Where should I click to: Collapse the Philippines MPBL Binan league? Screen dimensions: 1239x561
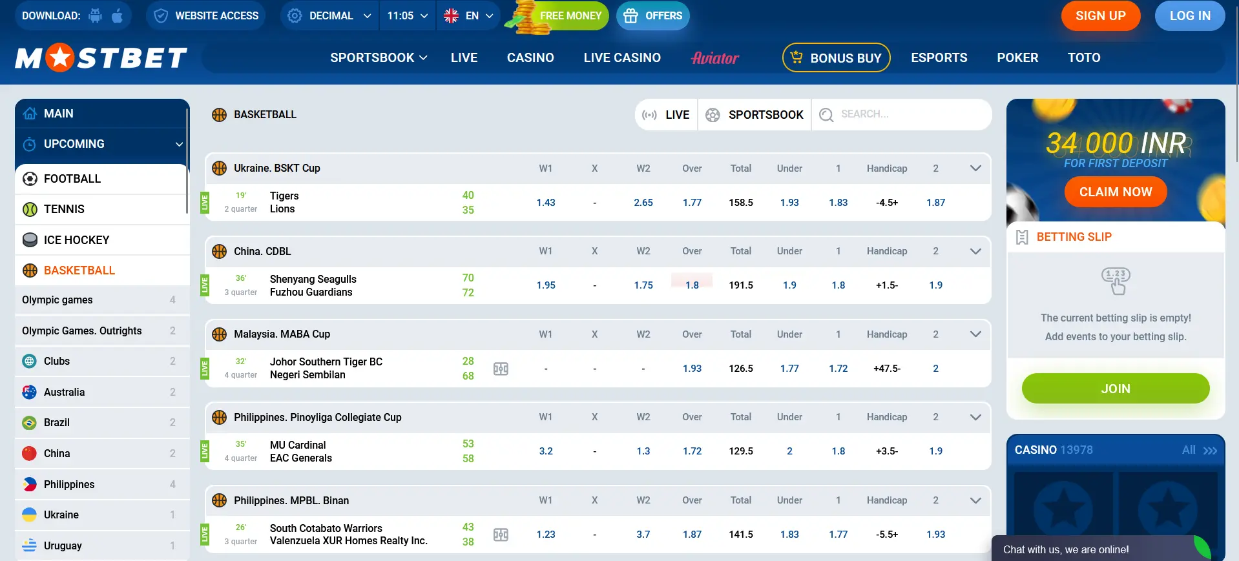(x=975, y=500)
